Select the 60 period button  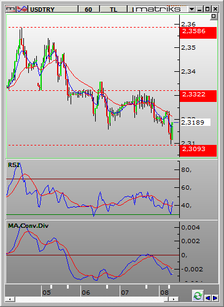pyautogui.click(x=88, y=9)
